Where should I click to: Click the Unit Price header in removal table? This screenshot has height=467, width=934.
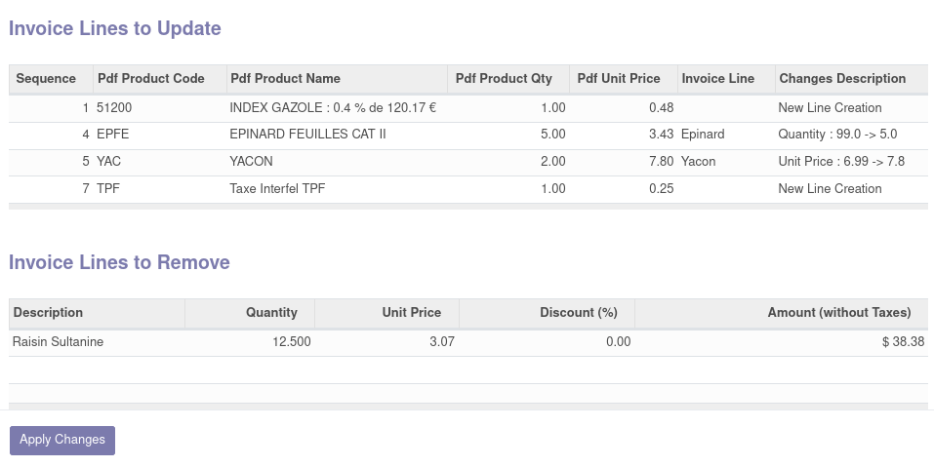pyautogui.click(x=411, y=313)
